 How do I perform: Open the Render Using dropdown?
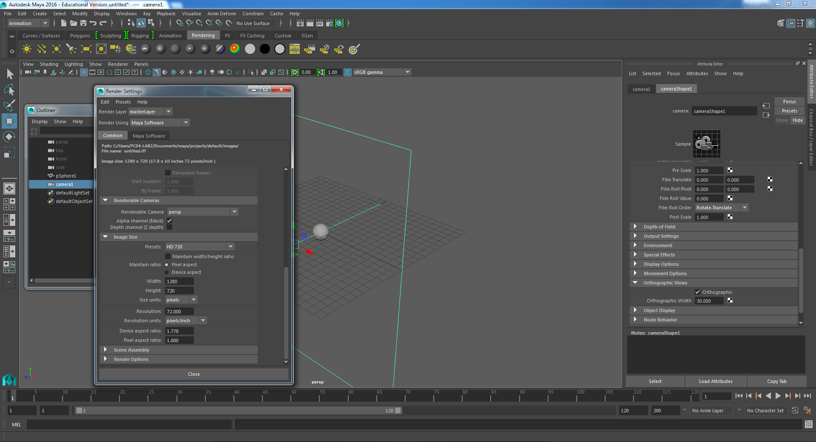160,123
